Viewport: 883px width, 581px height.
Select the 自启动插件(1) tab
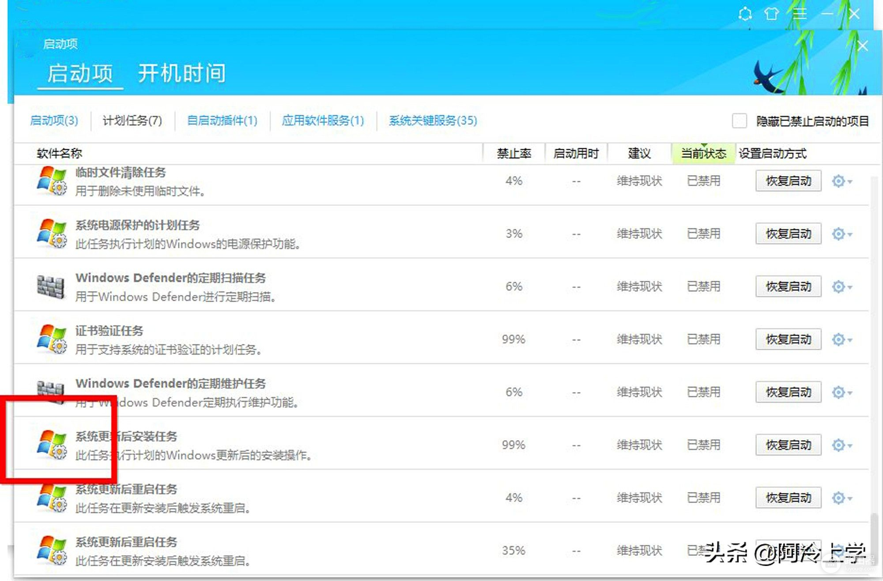coord(222,121)
